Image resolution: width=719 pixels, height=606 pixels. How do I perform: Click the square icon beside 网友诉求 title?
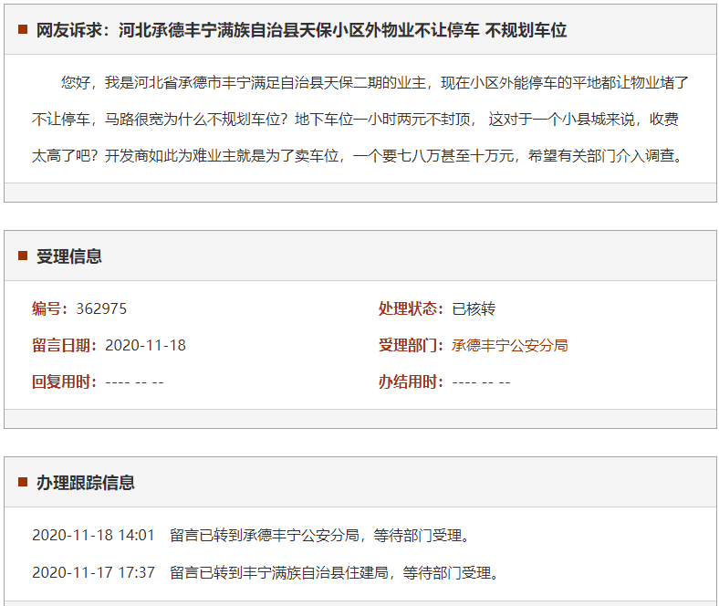[23, 30]
